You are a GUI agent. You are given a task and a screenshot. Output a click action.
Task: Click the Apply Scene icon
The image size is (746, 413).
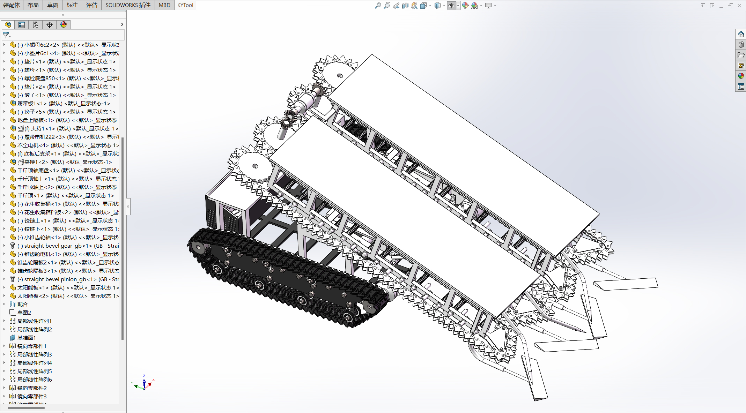click(474, 6)
